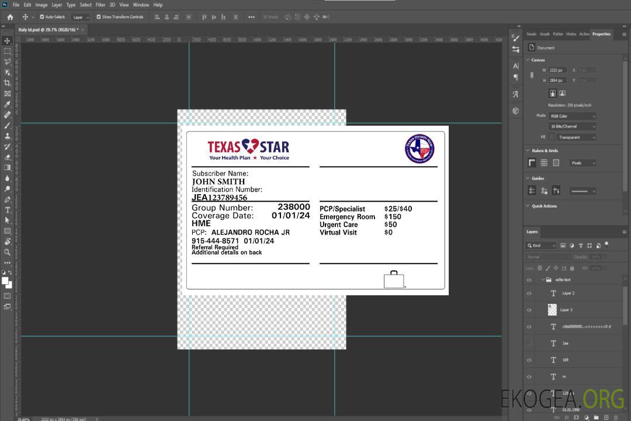Click the canvas width W input field
Viewport: 631px width, 421px height.
[x=557, y=70]
